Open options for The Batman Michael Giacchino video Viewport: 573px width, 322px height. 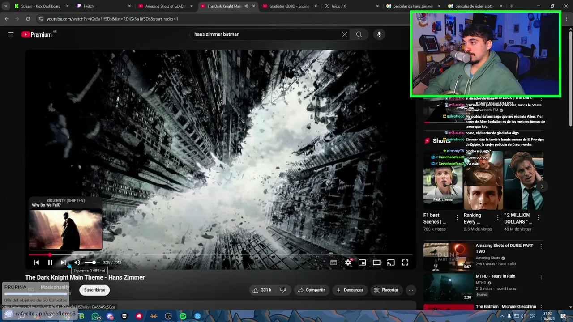click(541, 308)
